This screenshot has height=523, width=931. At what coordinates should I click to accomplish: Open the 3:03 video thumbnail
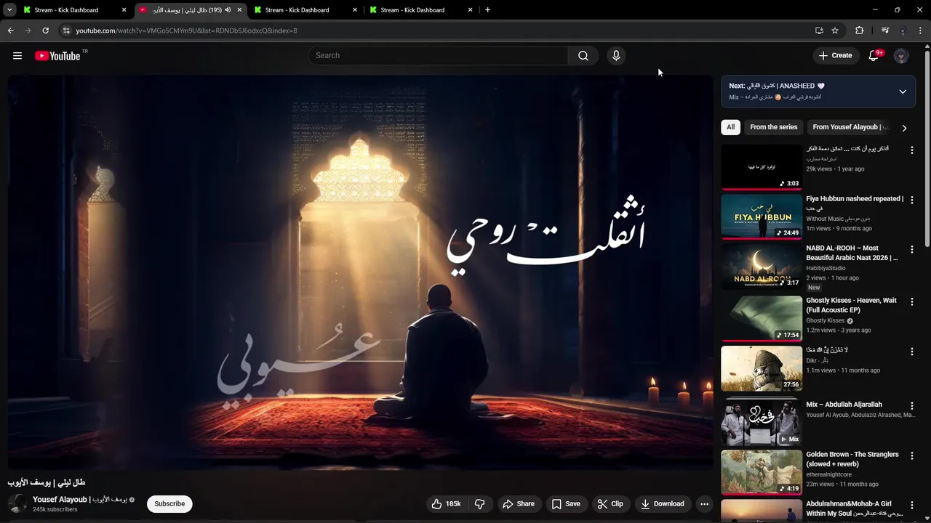click(x=762, y=166)
